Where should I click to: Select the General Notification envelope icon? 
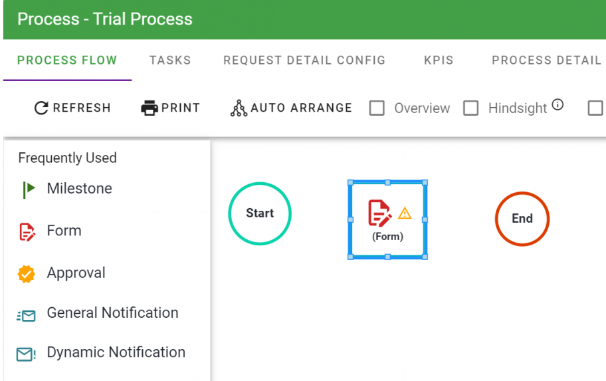click(x=26, y=315)
